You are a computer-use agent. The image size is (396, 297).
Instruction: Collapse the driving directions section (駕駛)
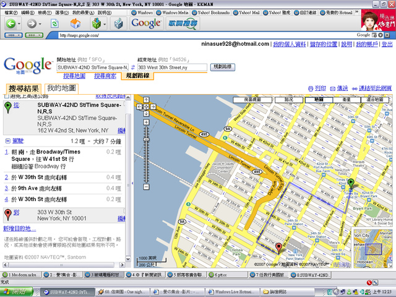[7, 141]
